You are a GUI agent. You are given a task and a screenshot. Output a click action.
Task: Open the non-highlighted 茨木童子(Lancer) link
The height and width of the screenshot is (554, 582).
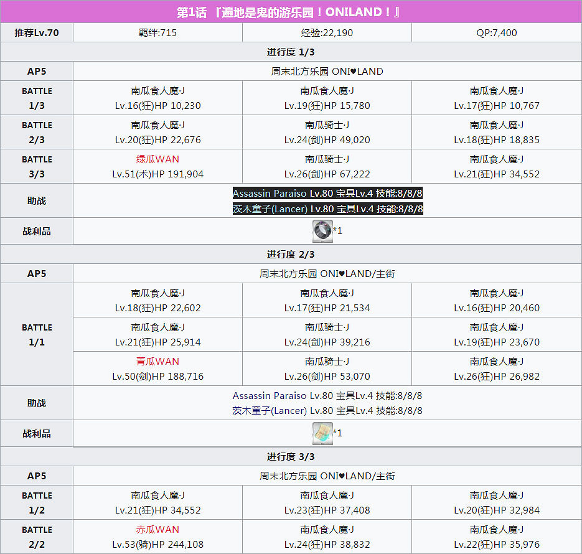coord(270,411)
